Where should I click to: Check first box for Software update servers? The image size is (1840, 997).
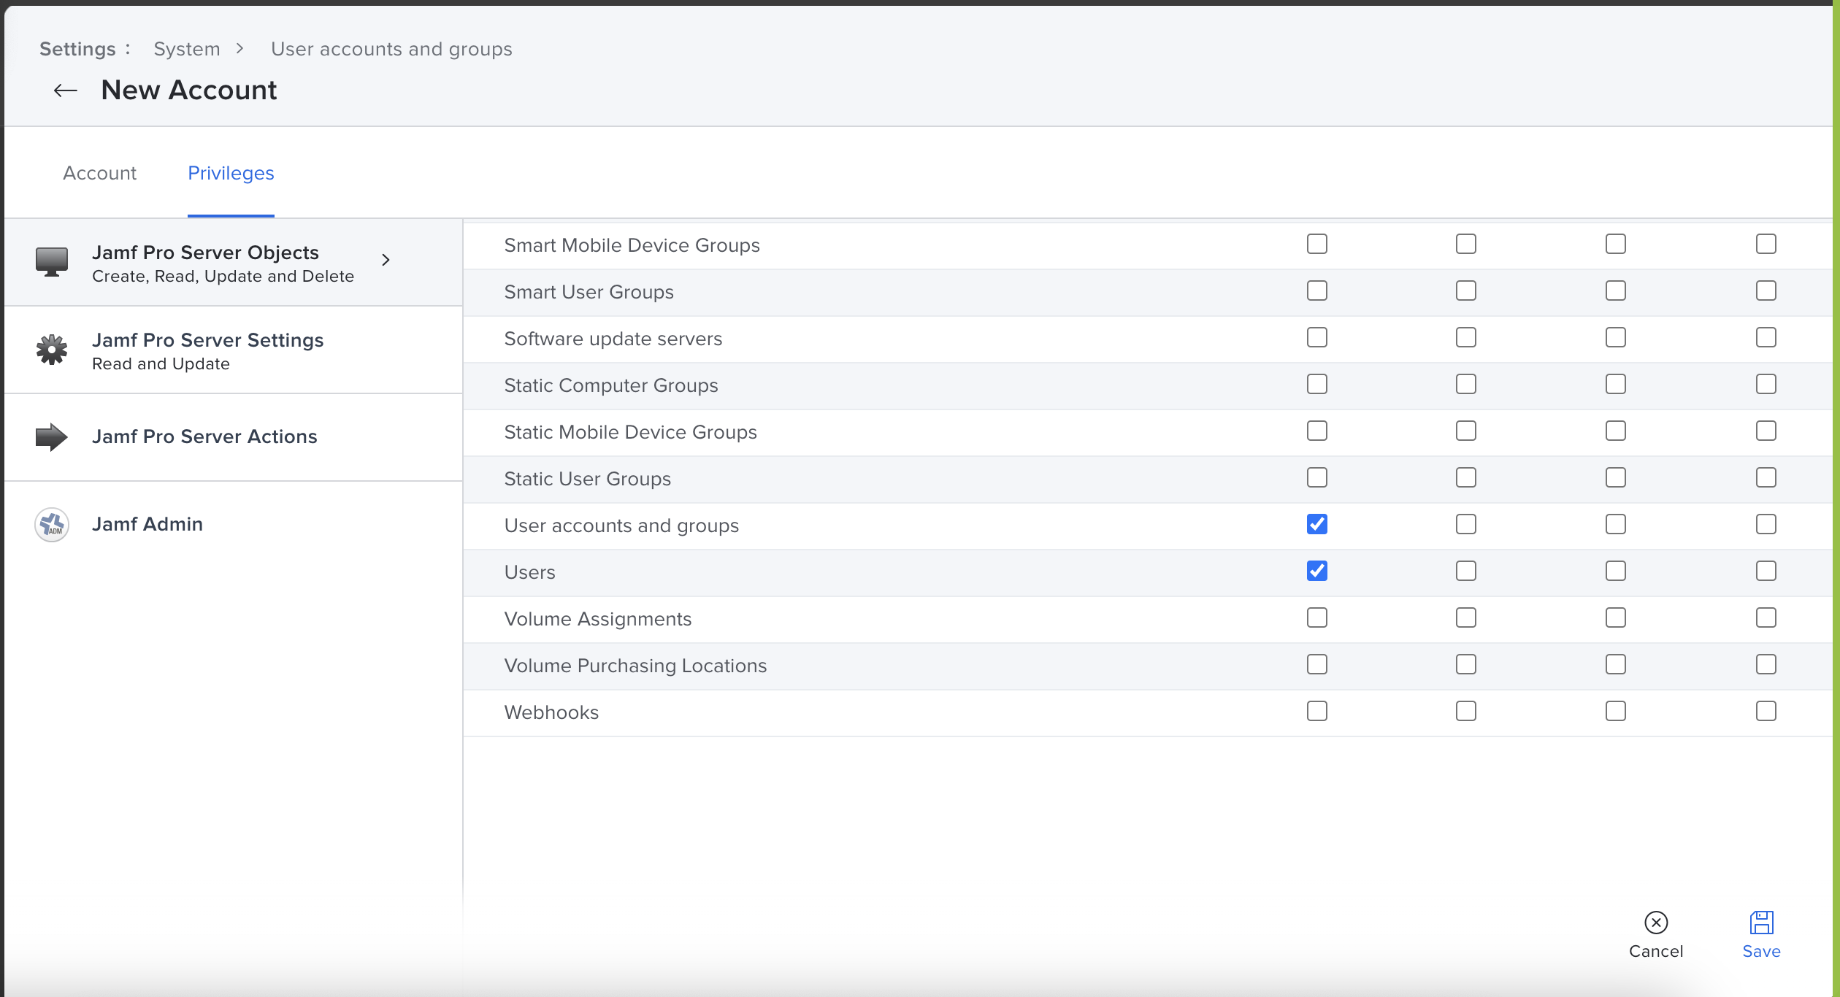pyautogui.click(x=1317, y=337)
